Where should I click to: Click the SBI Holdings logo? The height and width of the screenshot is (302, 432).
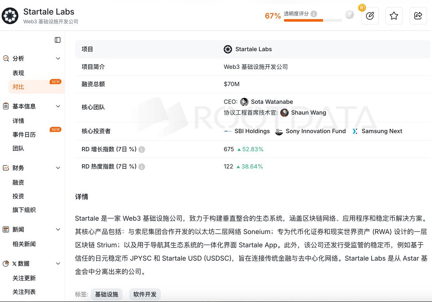pyautogui.click(x=228, y=131)
